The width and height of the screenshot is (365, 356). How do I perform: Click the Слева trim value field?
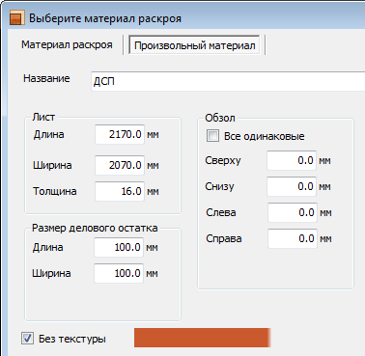[x=293, y=212]
